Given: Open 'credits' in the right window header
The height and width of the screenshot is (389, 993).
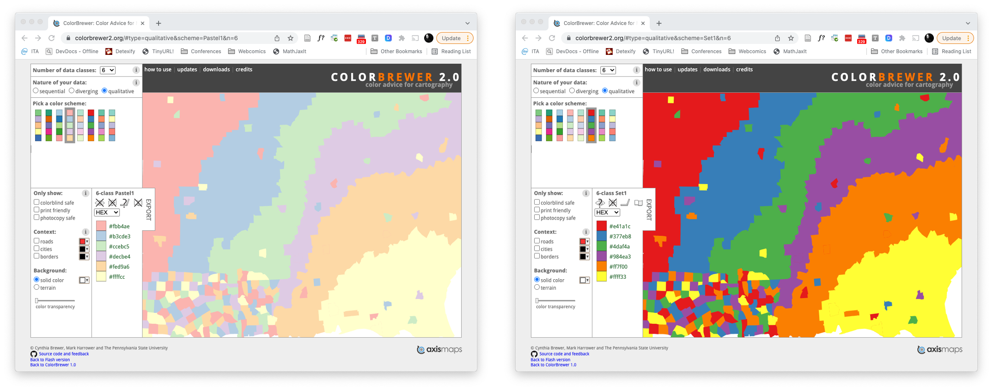Looking at the screenshot, I should pyautogui.click(x=744, y=70).
